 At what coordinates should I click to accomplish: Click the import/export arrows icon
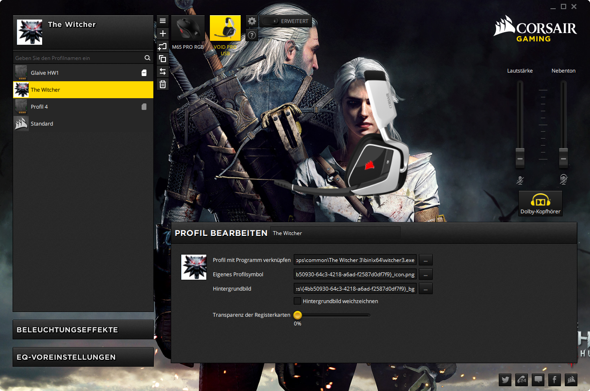(163, 72)
